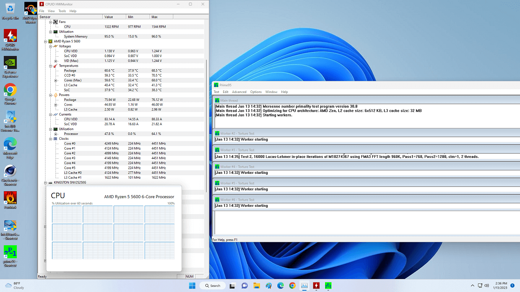Expand the VID (Max) row

pos(55,61)
